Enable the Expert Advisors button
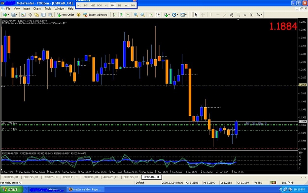 [95, 15]
